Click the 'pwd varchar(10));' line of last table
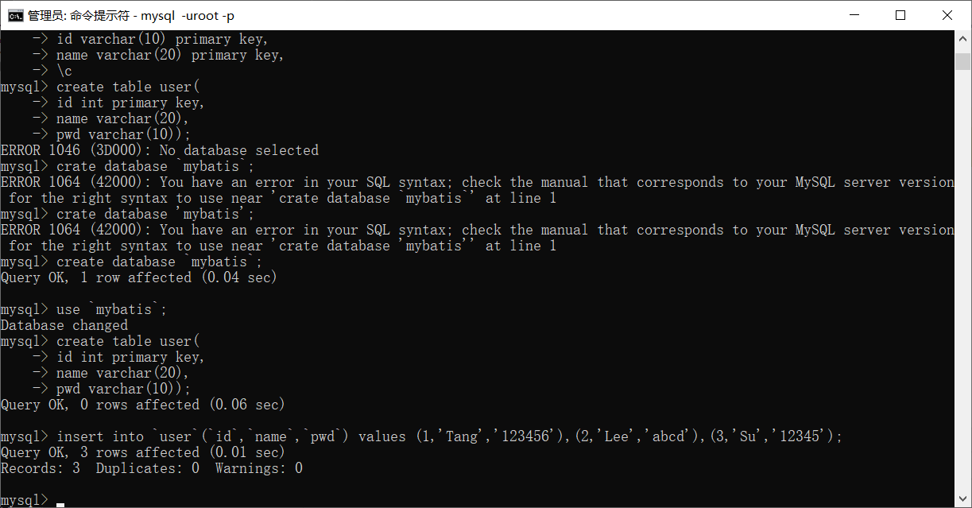 (124, 389)
